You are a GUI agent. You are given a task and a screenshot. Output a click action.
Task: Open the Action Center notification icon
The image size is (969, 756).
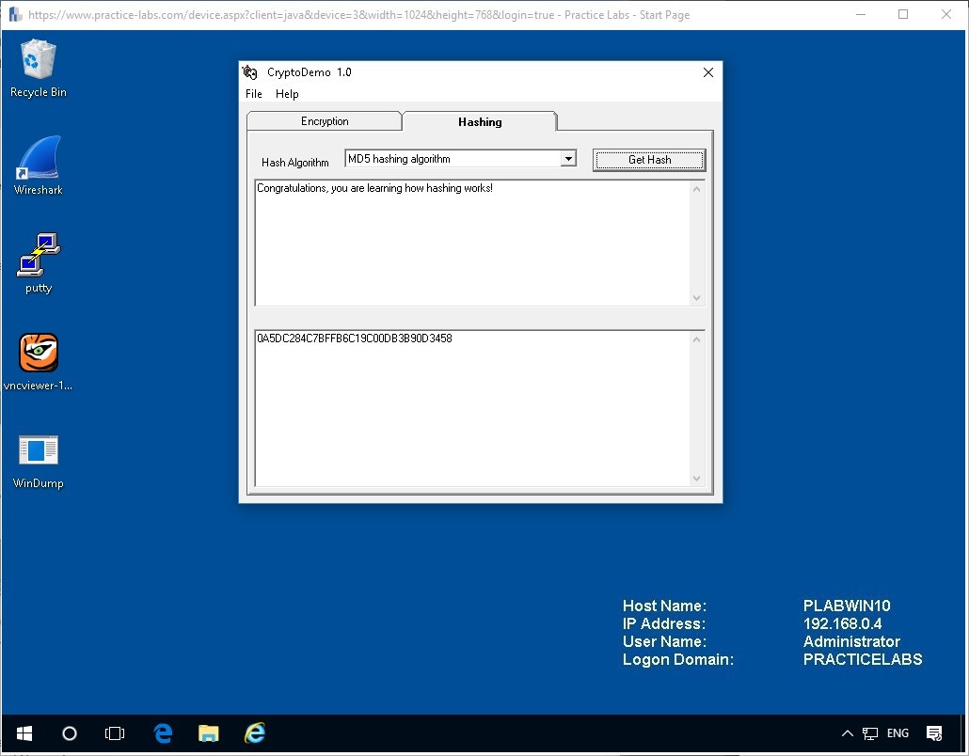pos(934,733)
